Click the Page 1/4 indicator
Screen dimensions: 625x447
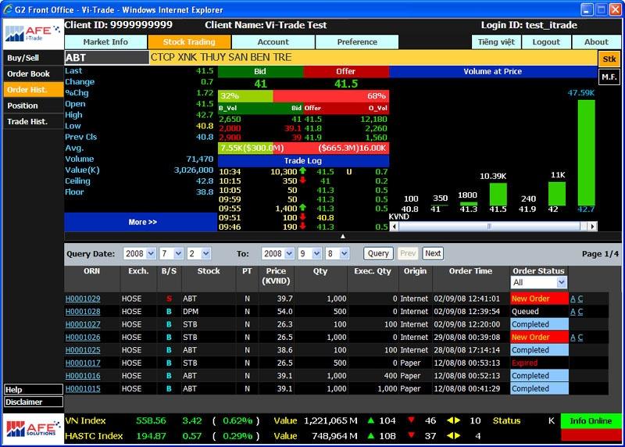(600, 254)
